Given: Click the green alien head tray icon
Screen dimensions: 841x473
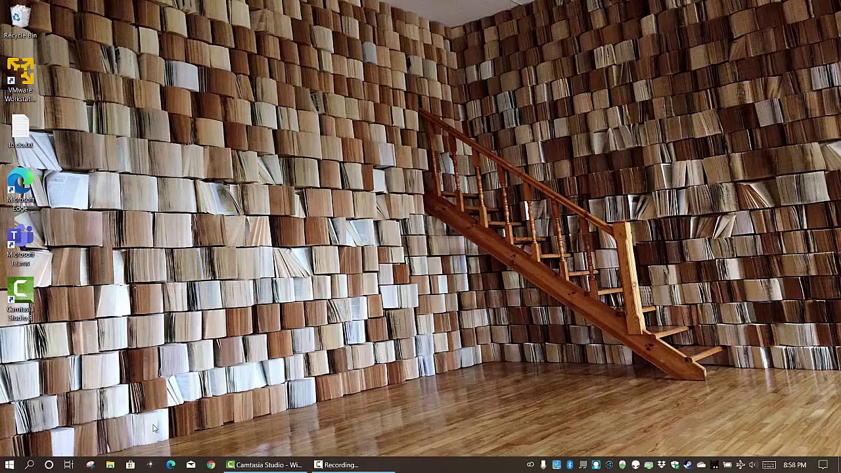Looking at the screenshot, I should (622, 464).
